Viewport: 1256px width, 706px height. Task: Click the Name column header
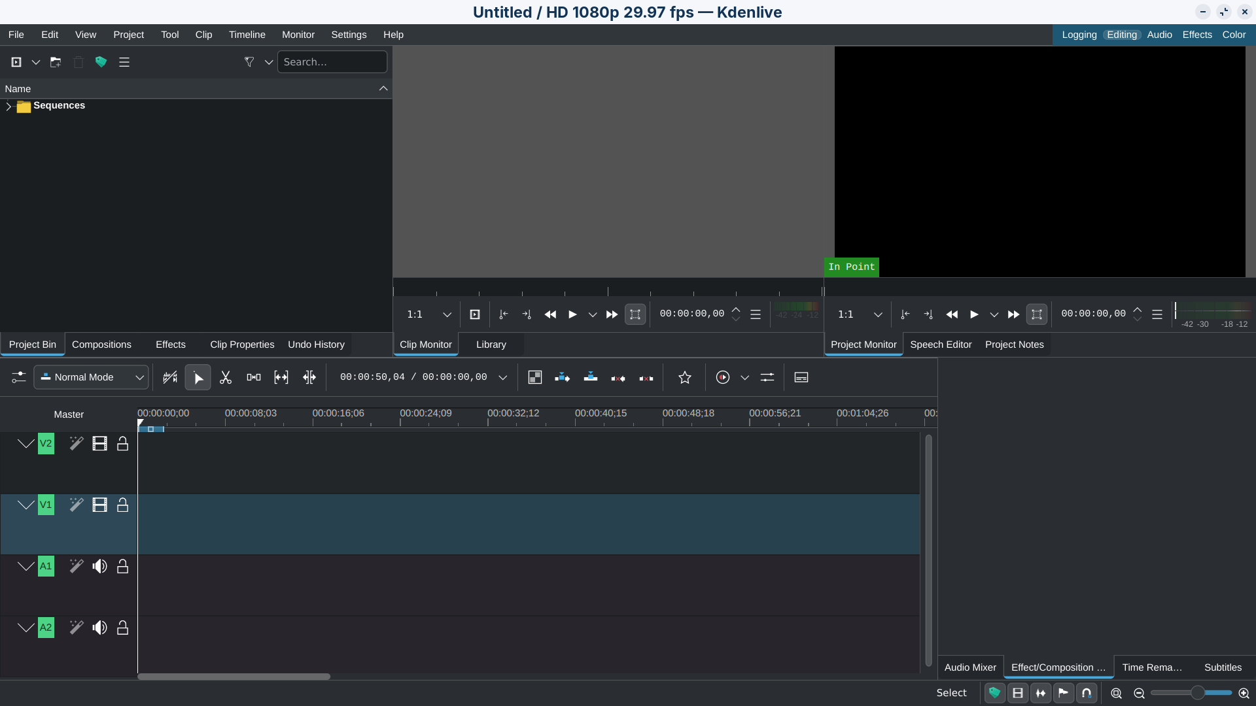pyautogui.click(x=196, y=89)
